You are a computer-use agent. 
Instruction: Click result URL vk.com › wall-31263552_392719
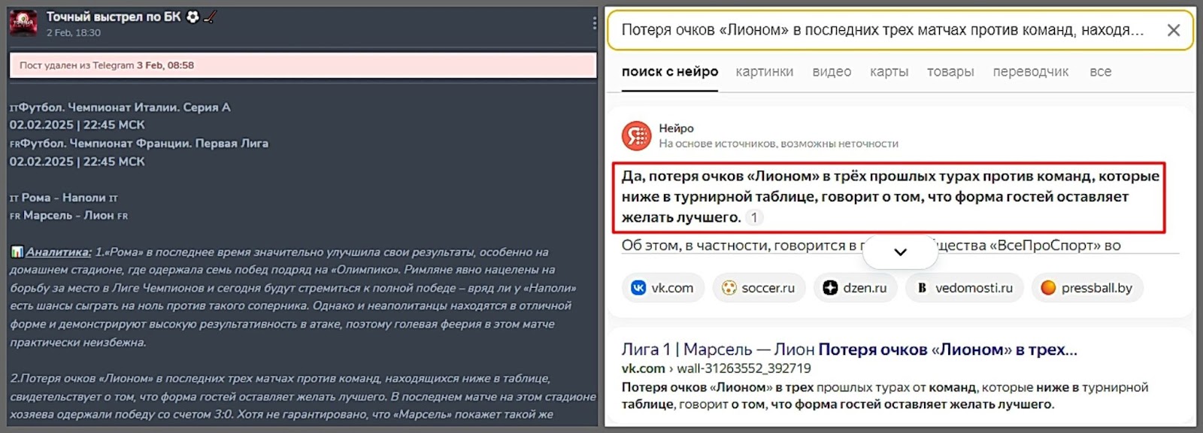click(x=717, y=368)
